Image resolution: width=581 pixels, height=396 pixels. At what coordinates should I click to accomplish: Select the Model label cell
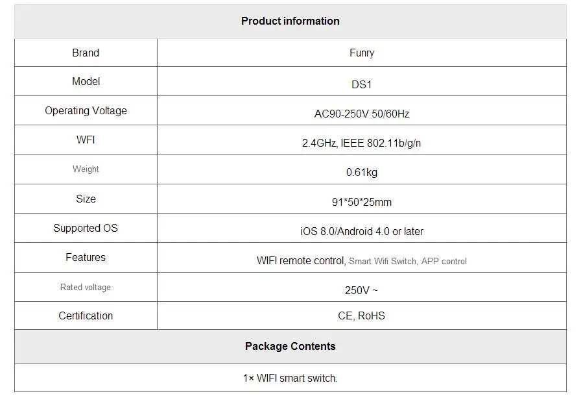[86, 82]
